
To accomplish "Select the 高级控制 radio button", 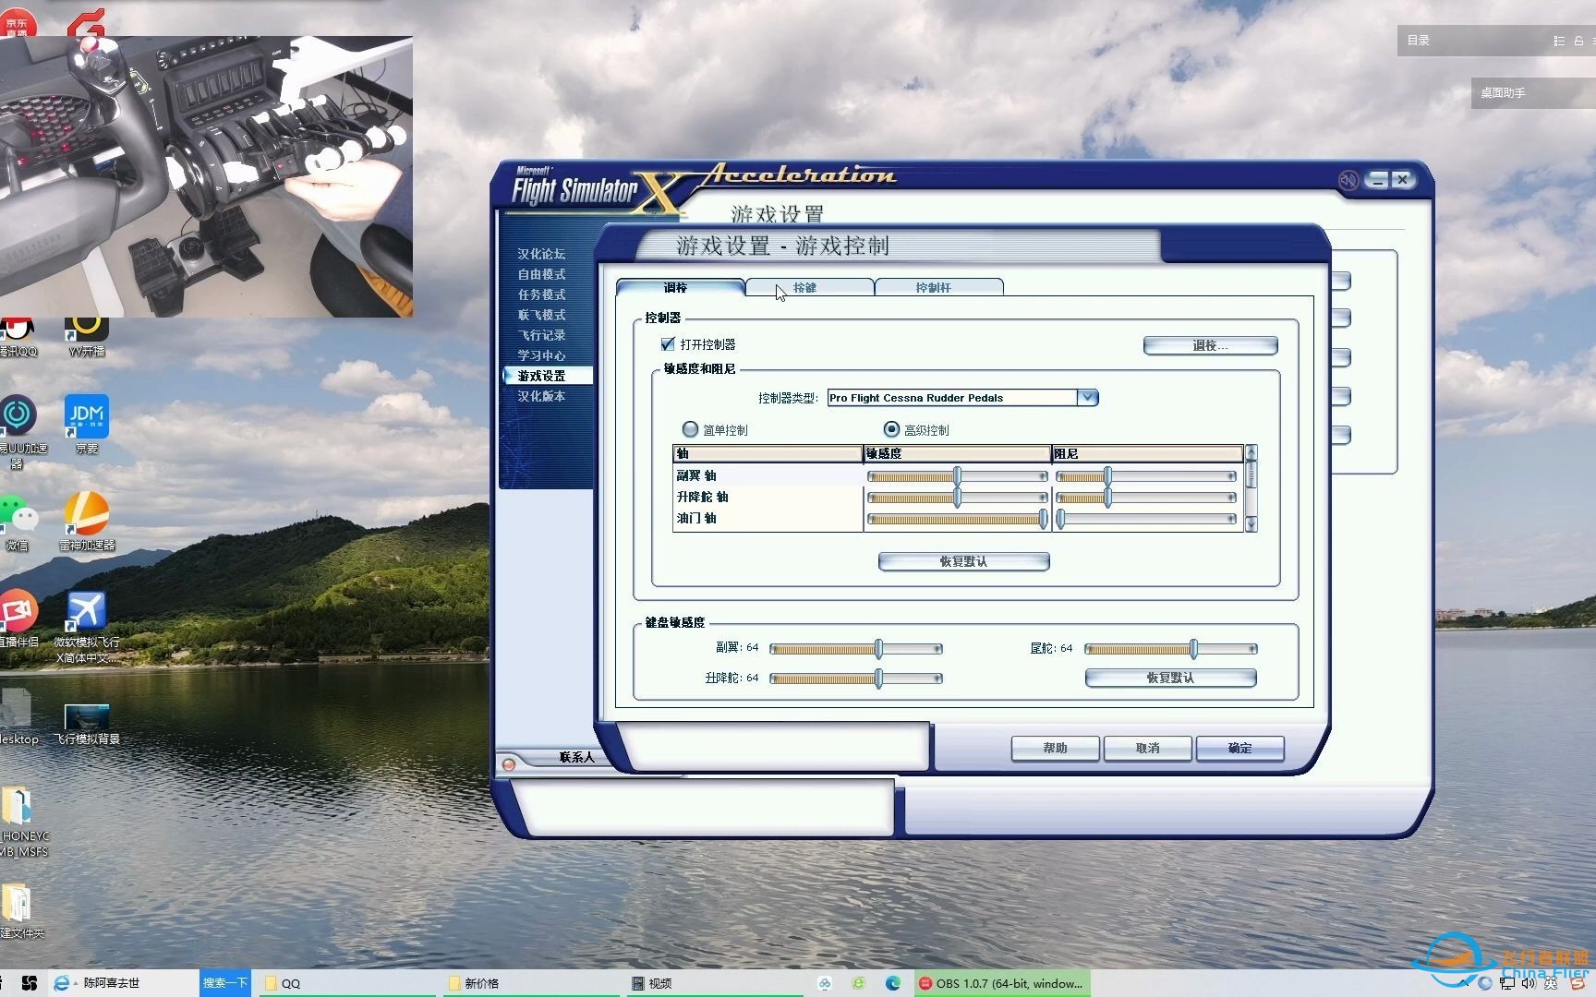I will 891,429.
